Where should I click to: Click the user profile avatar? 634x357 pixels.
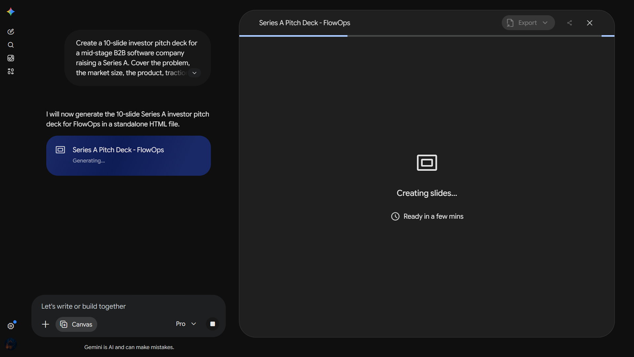point(11,344)
